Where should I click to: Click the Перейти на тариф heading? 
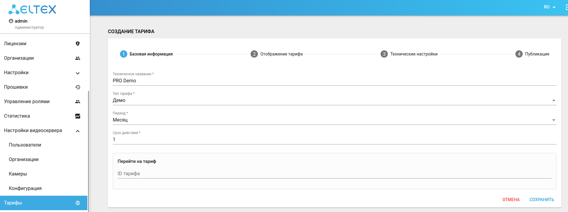pyautogui.click(x=137, y=161)
